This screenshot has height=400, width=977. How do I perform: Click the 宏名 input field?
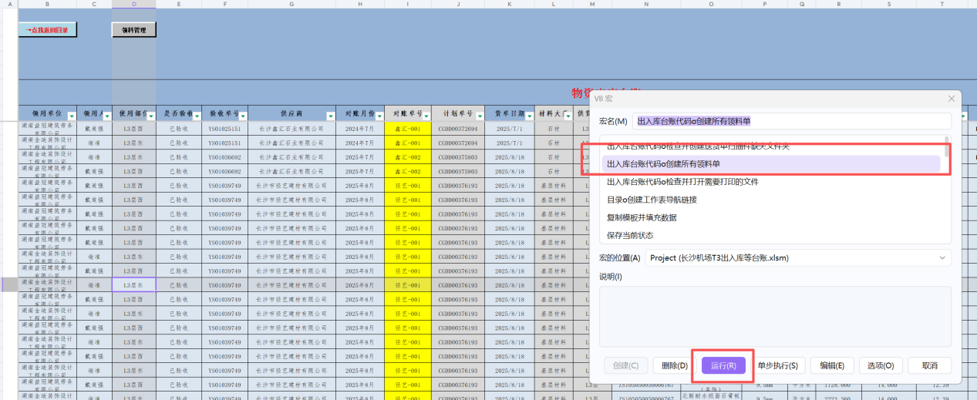(792, 121)
